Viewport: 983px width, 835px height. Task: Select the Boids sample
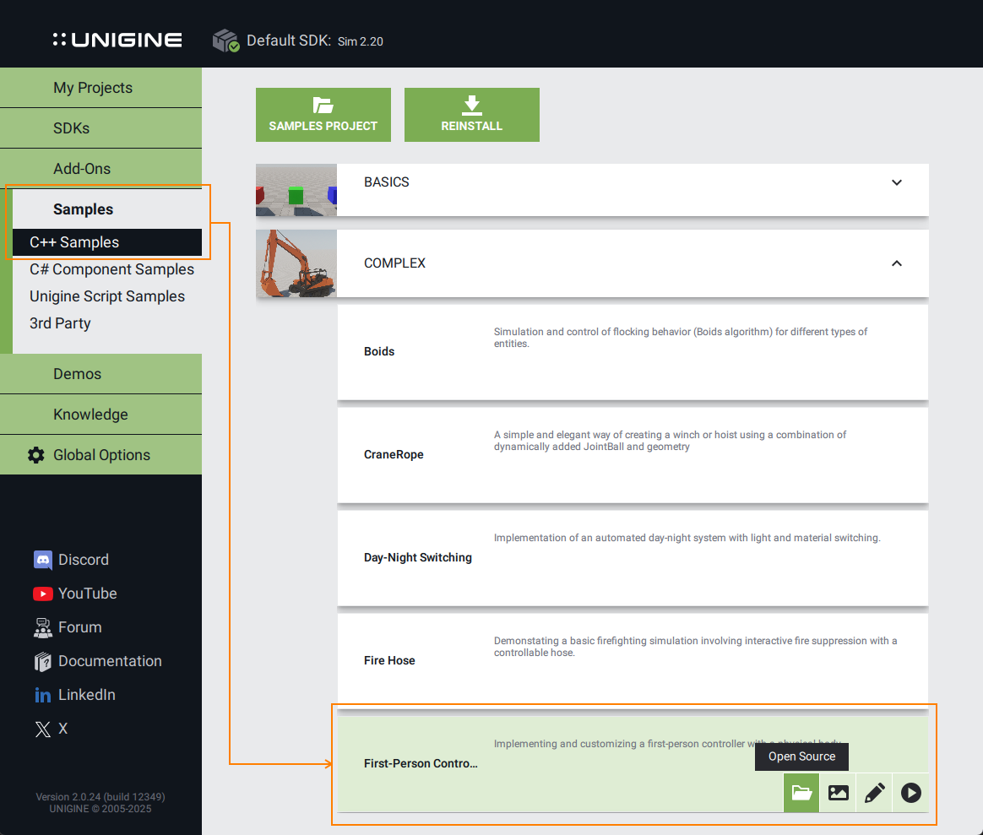tap(633, 352)
